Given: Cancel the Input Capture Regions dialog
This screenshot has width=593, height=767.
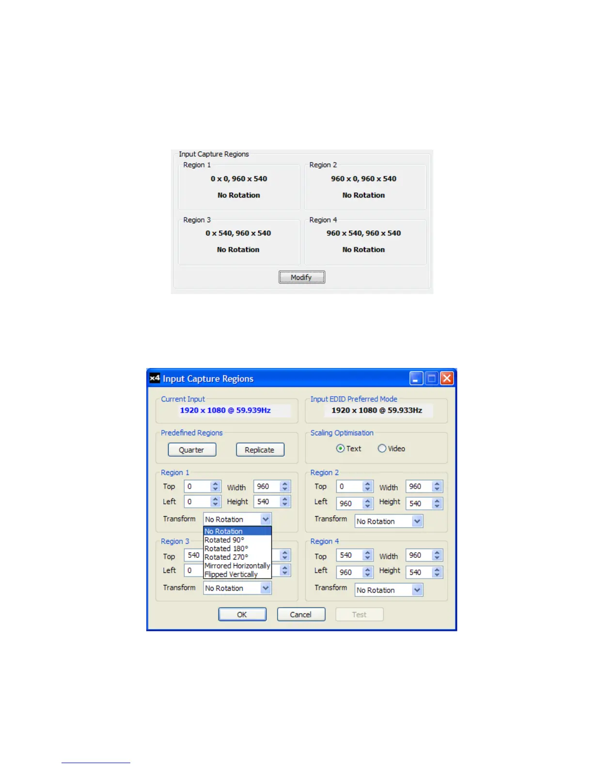Looking at the screenshot, I should click(x=301, y=614).
